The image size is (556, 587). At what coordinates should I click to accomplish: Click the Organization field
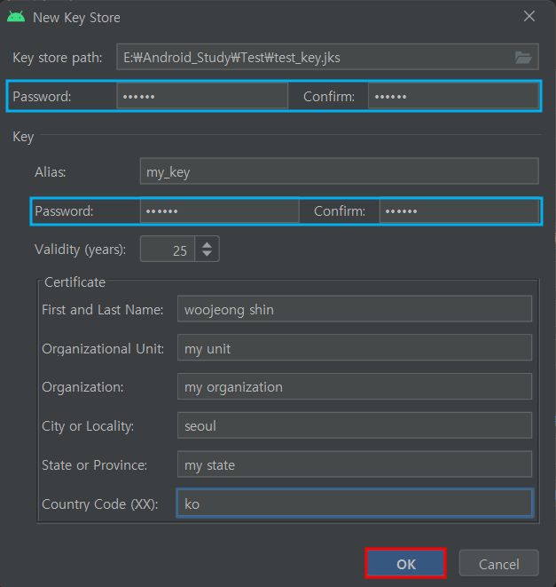355,386
